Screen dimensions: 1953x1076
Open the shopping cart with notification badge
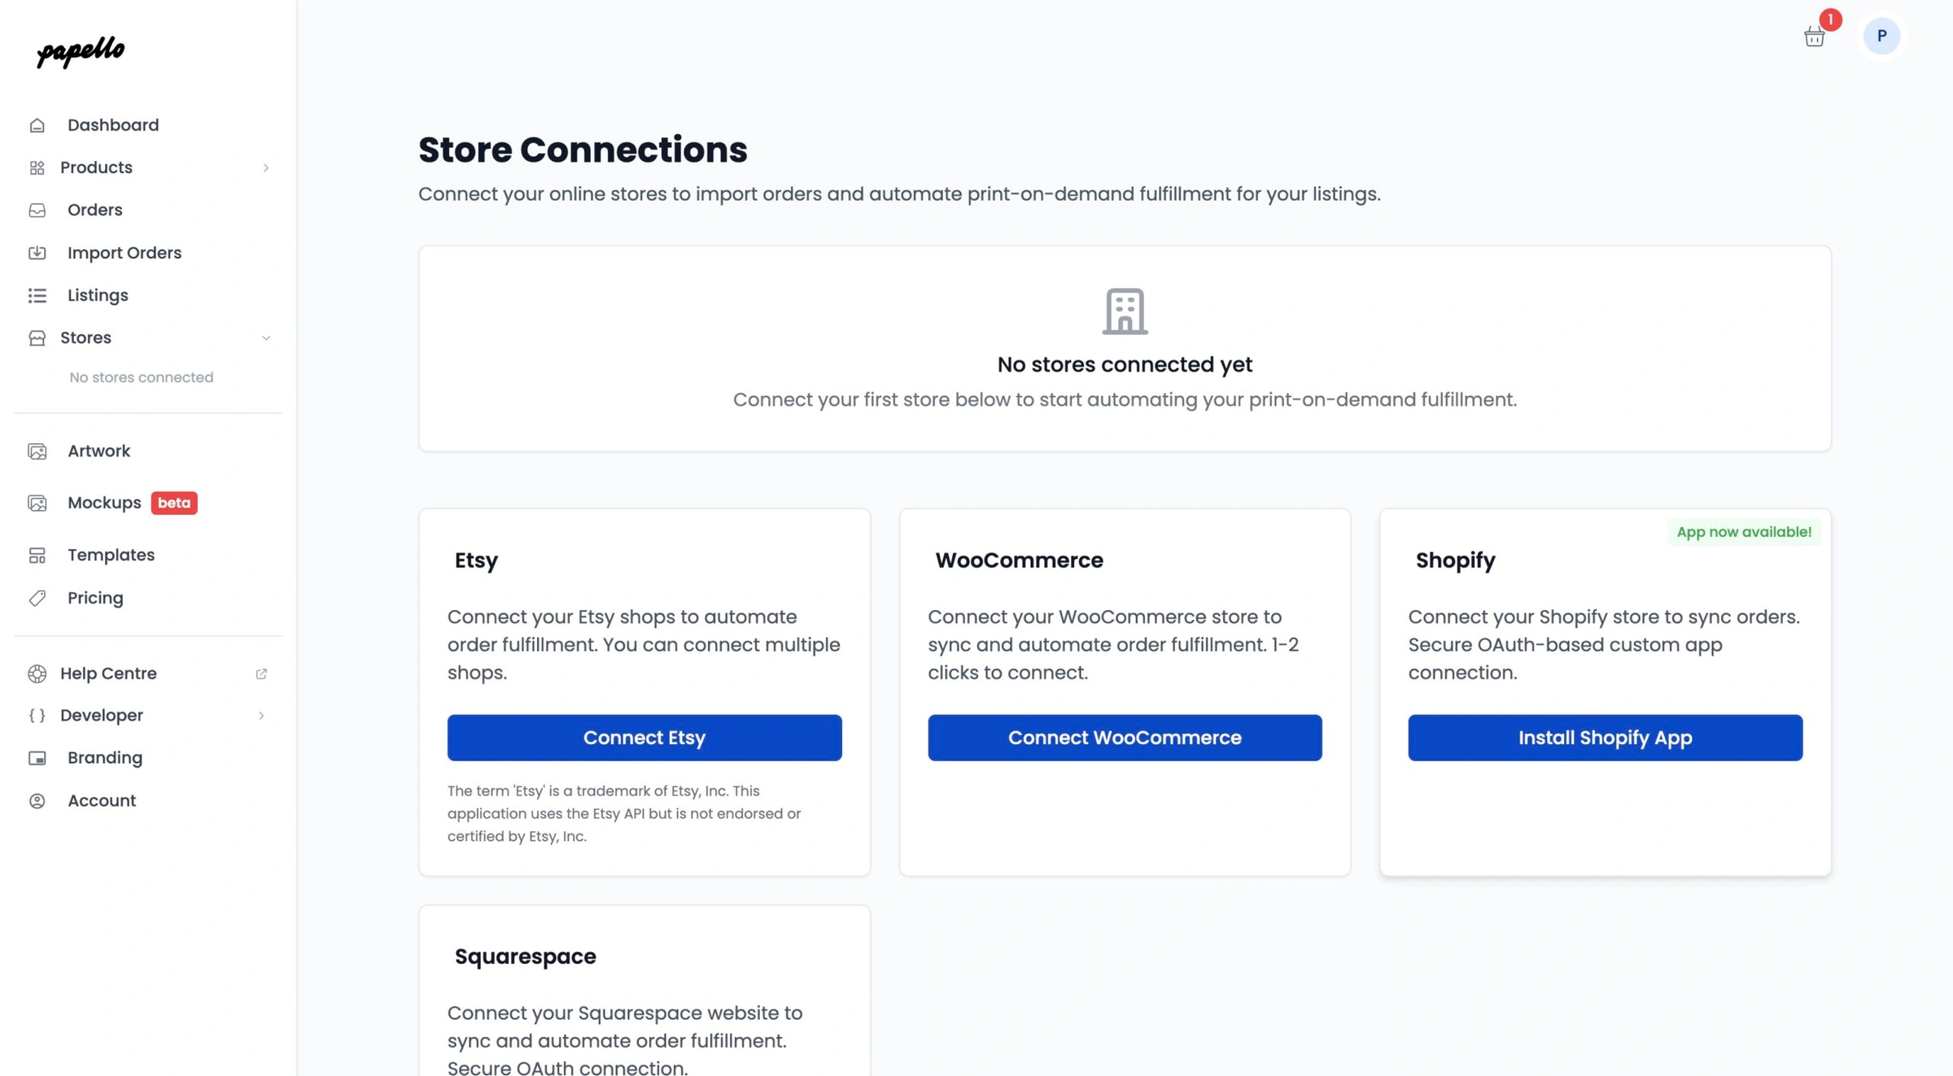(x=1814, y=35)
